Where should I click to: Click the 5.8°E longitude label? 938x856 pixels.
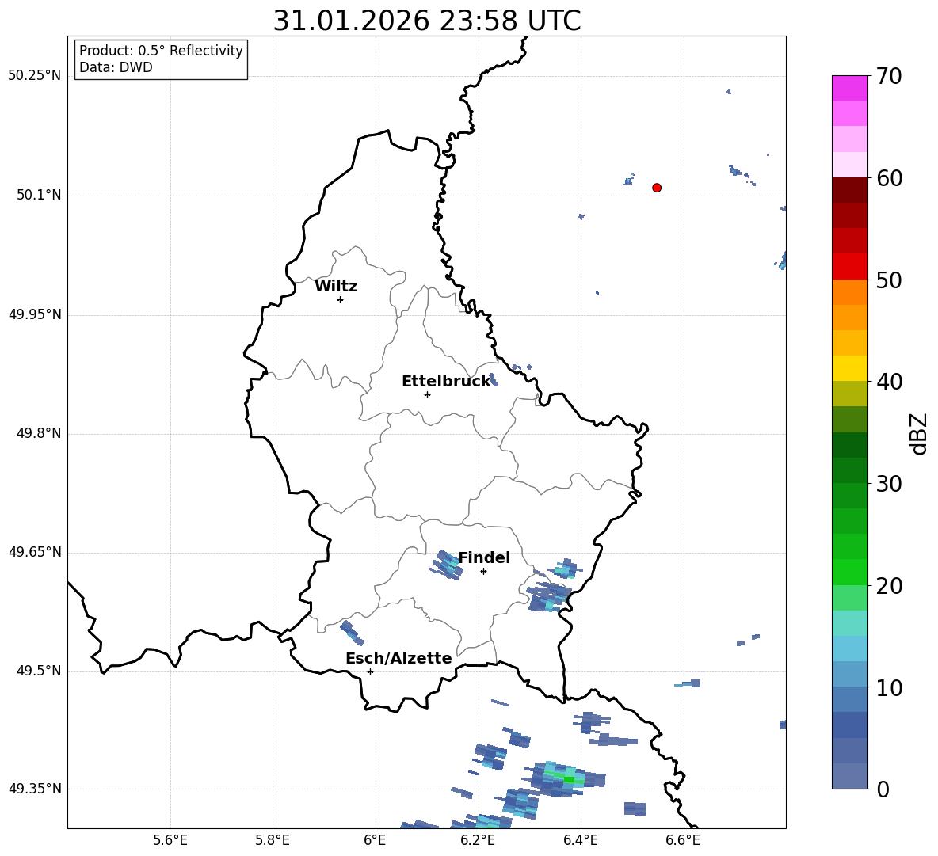[273, 840]
